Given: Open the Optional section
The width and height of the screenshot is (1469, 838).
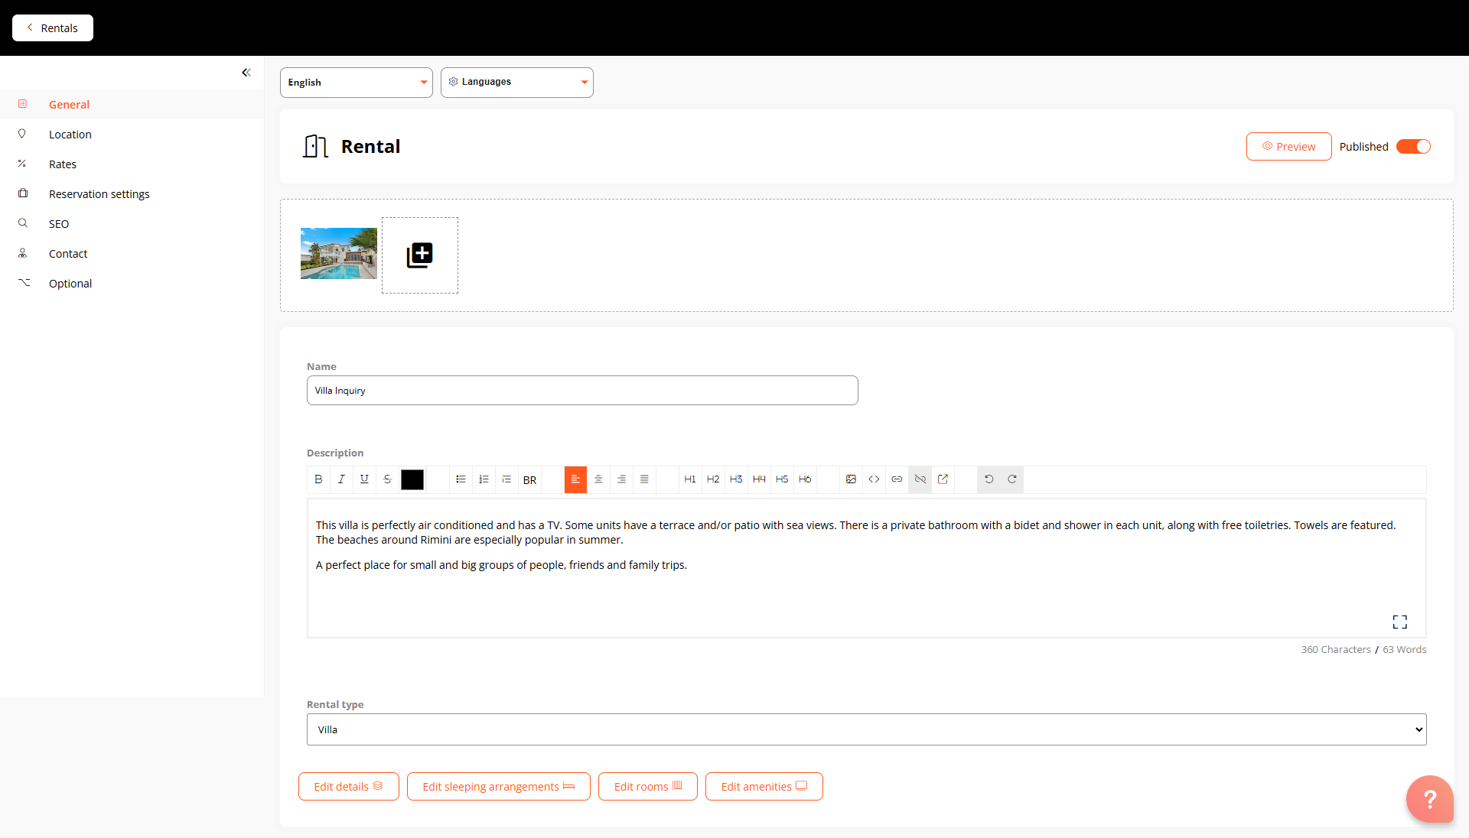Looking at the screenshot, I should click(x=132, y=284).
